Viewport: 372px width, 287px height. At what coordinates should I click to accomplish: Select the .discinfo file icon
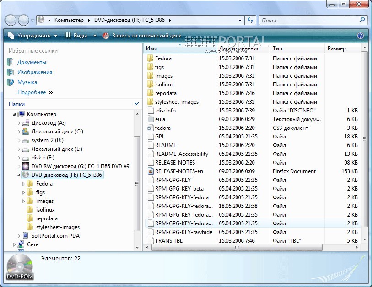151,111
